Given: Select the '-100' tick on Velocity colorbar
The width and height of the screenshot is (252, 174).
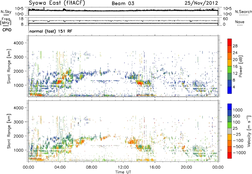Looking at the screenshot, I should tap(238, 140).
